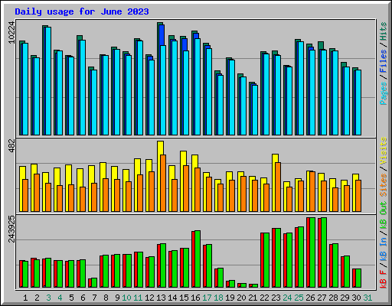Click day label '21' on the x-axis

pos(253,298)
